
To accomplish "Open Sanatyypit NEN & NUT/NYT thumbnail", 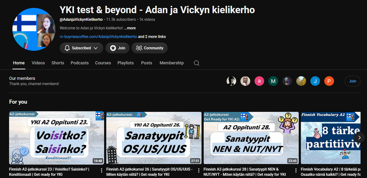I will [251, 138].
